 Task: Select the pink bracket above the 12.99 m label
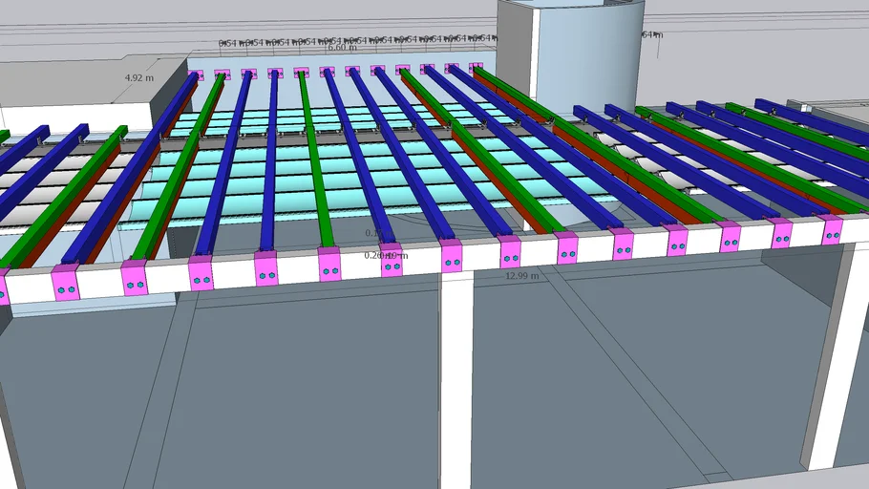pyautogui.click(x=510, y=252)
